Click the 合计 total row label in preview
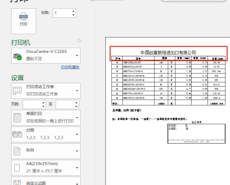 pyautogui.click(x=115, y=103)
